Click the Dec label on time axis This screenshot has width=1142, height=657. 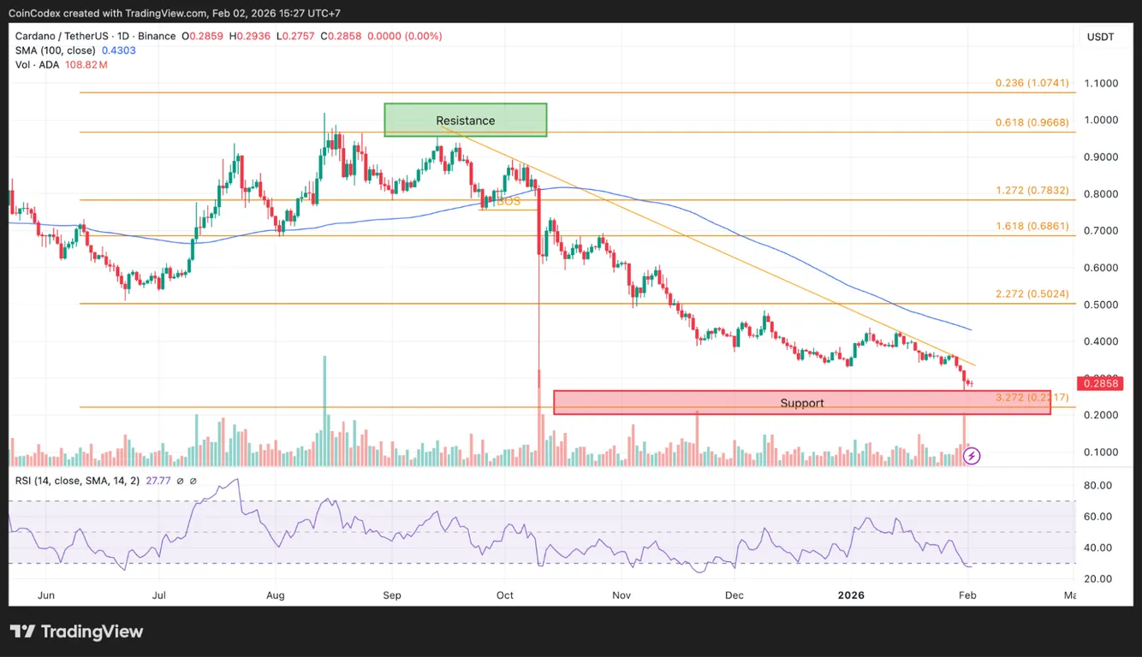(734, 595)
